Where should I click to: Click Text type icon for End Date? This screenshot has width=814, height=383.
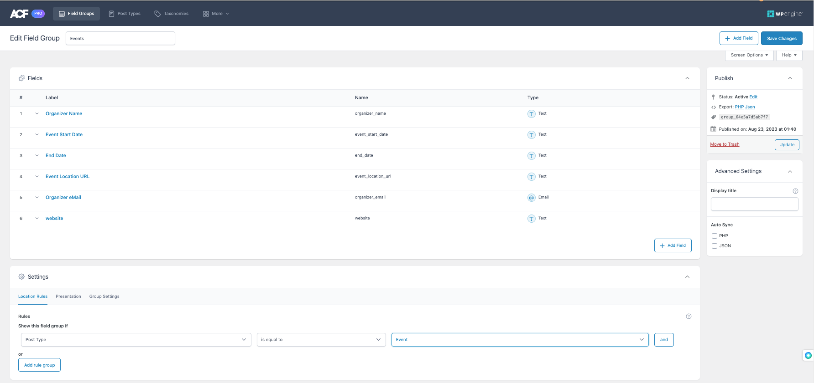pos(532,156)
